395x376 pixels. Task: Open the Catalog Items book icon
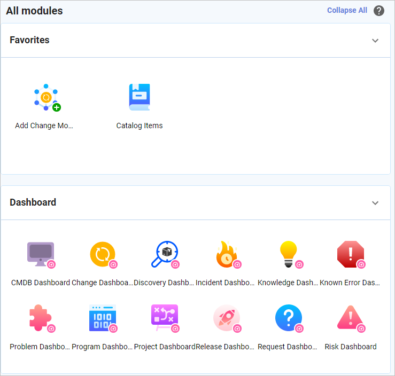point(140,97)
